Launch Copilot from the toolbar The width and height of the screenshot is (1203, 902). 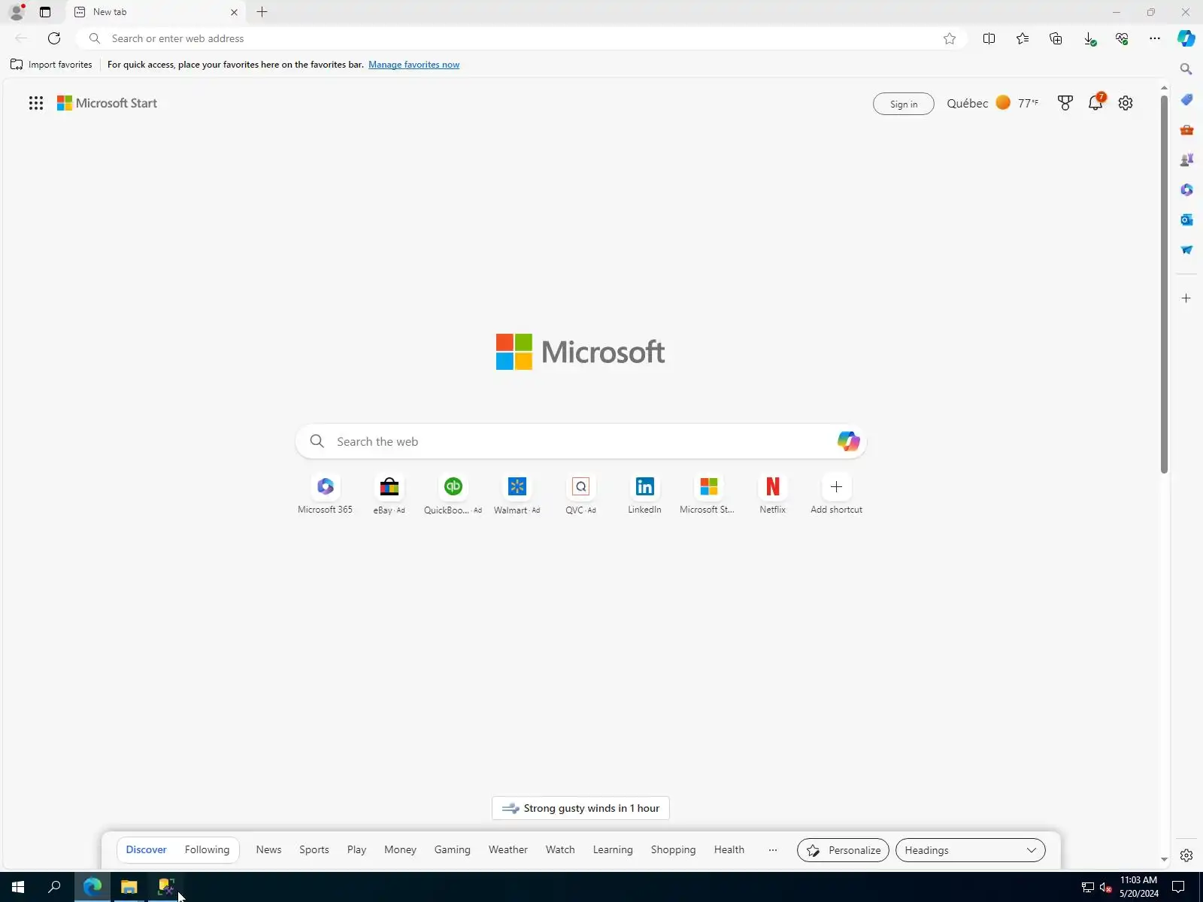[1186, 38]
